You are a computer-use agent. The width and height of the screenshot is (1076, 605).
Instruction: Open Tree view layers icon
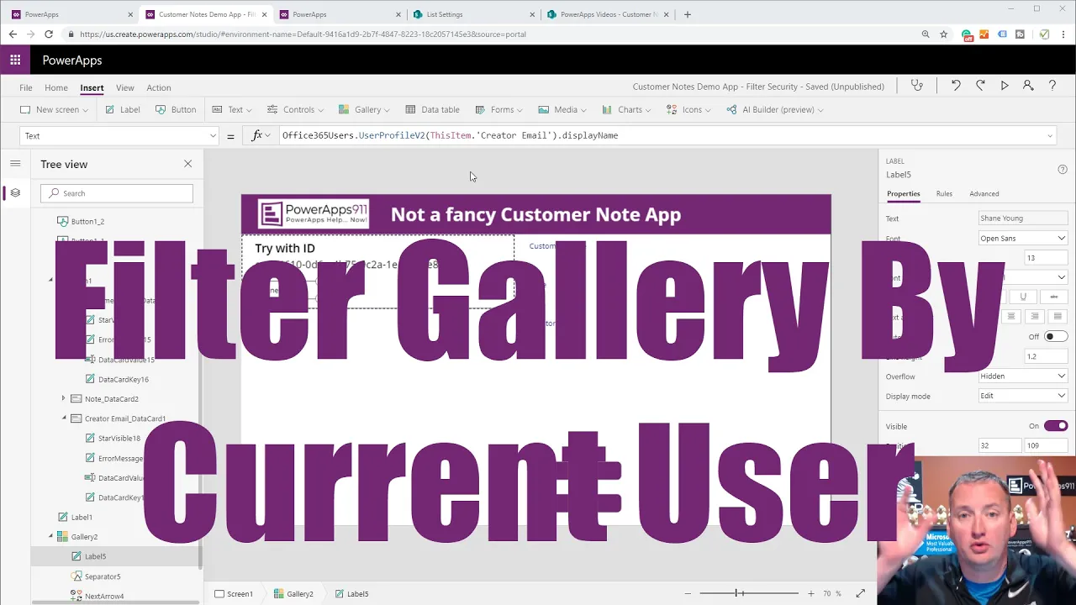(15, 192)
